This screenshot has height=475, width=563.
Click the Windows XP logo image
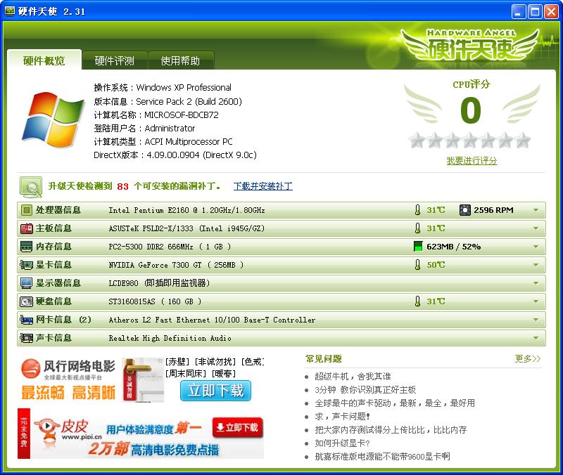(x=53, y=119)
